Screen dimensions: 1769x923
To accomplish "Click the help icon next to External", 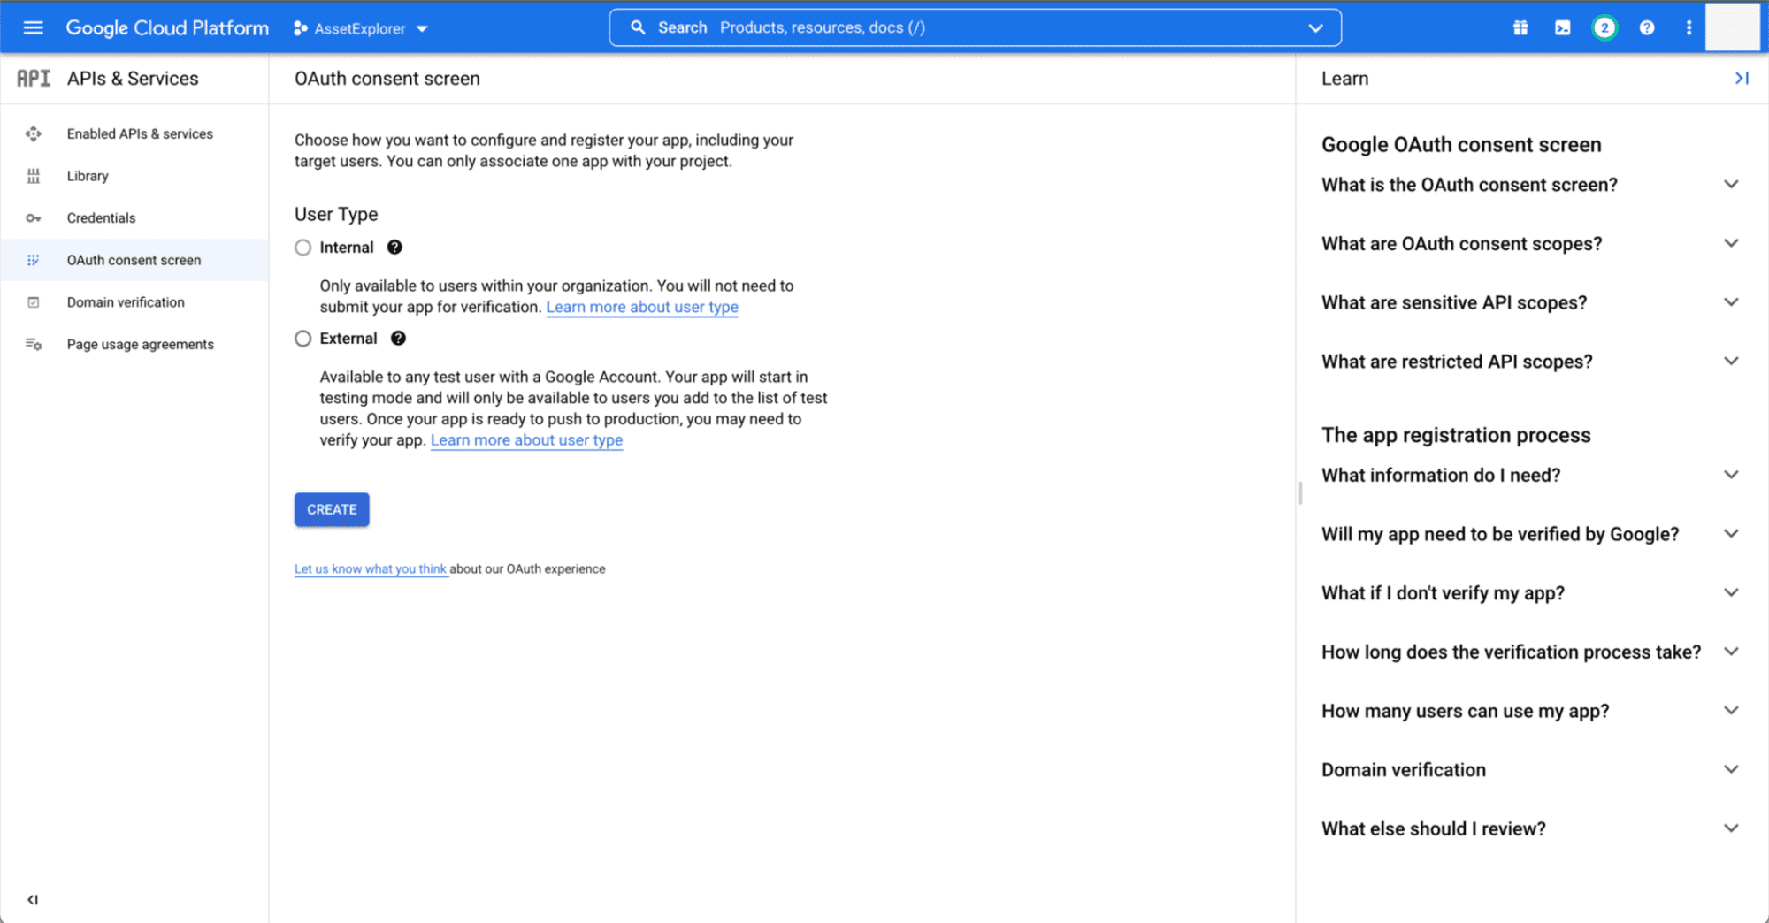I will click(398, 339).
